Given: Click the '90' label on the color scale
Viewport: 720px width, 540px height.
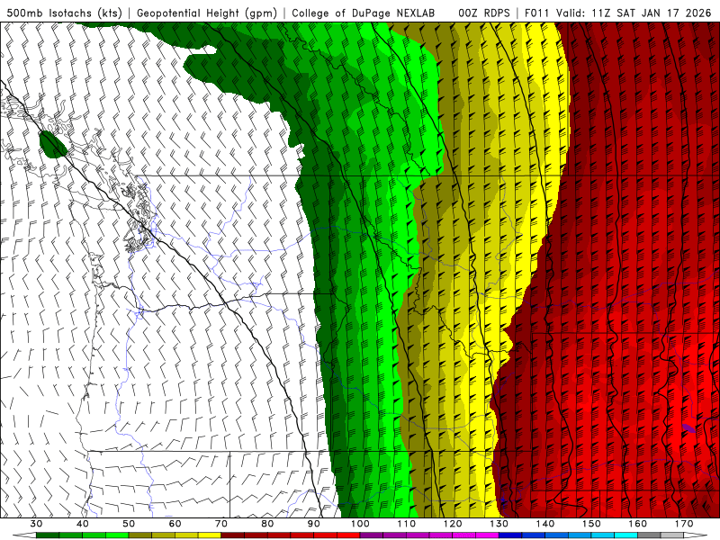Looking at the screenshot, I should pos(314,524).
